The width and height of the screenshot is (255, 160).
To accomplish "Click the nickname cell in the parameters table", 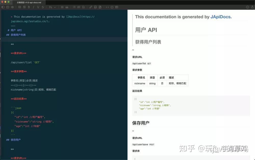I will [x=140, y=83].
